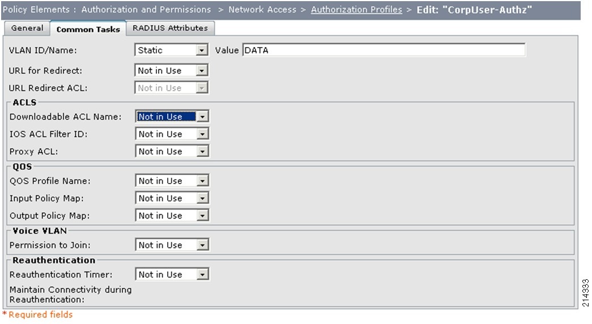Image resolution: width=592 pixels, height=324 pixels.
Task: Click the arrow button on the QOS Profile Name combo
Action: tap(202, 181)
